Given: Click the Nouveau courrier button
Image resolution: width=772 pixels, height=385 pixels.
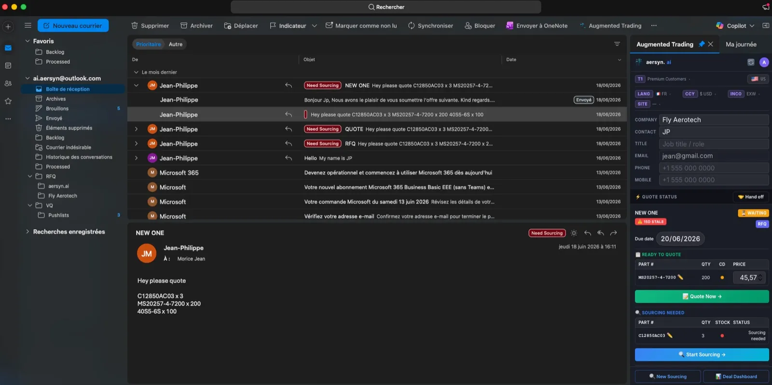Looking at the screenshot, I should tap(73, 26).
